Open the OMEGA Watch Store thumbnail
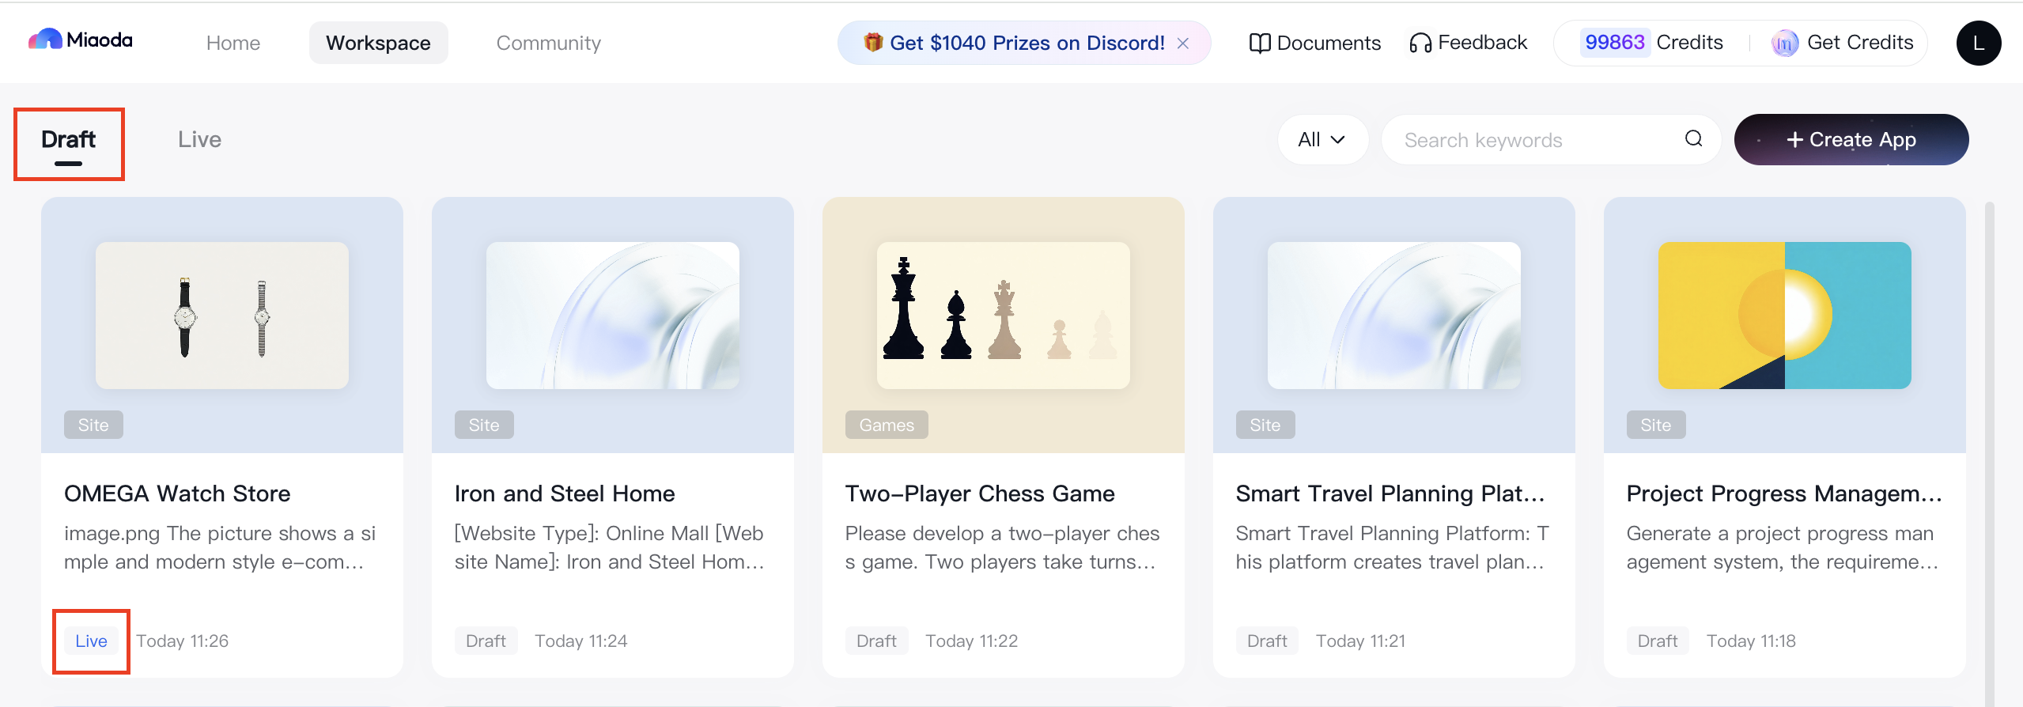Screen dimensions: 2023x707 [x=222, y=316]
